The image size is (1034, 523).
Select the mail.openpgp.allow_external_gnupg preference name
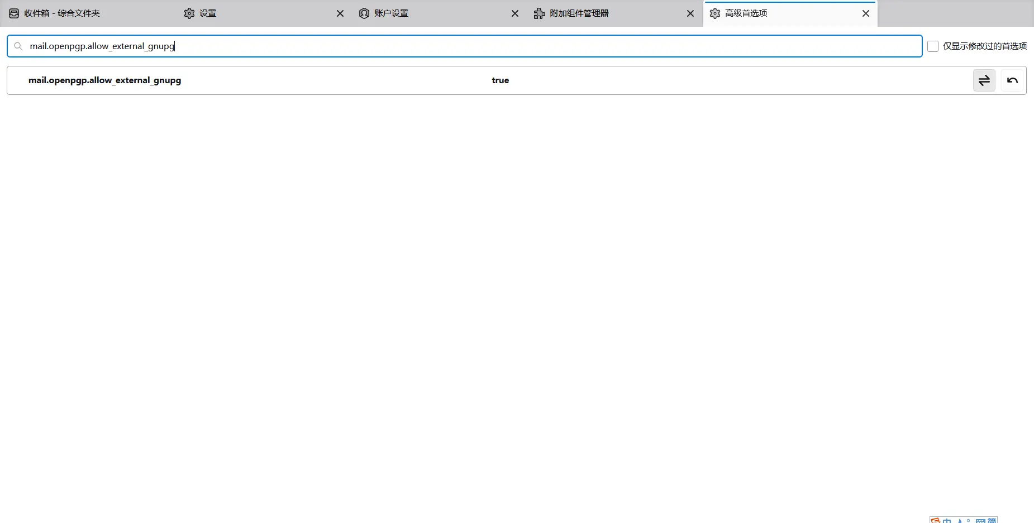pos(104,80)
